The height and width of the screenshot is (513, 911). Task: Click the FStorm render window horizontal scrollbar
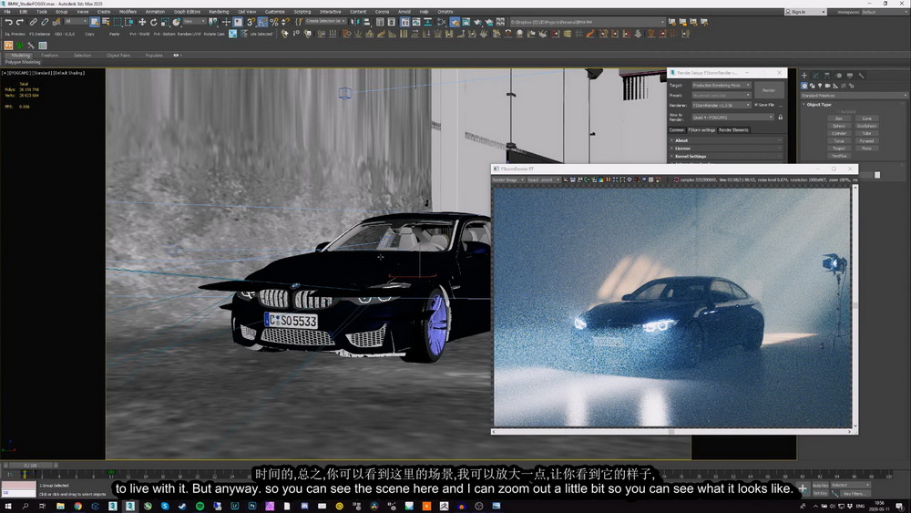tap(671, 432)
